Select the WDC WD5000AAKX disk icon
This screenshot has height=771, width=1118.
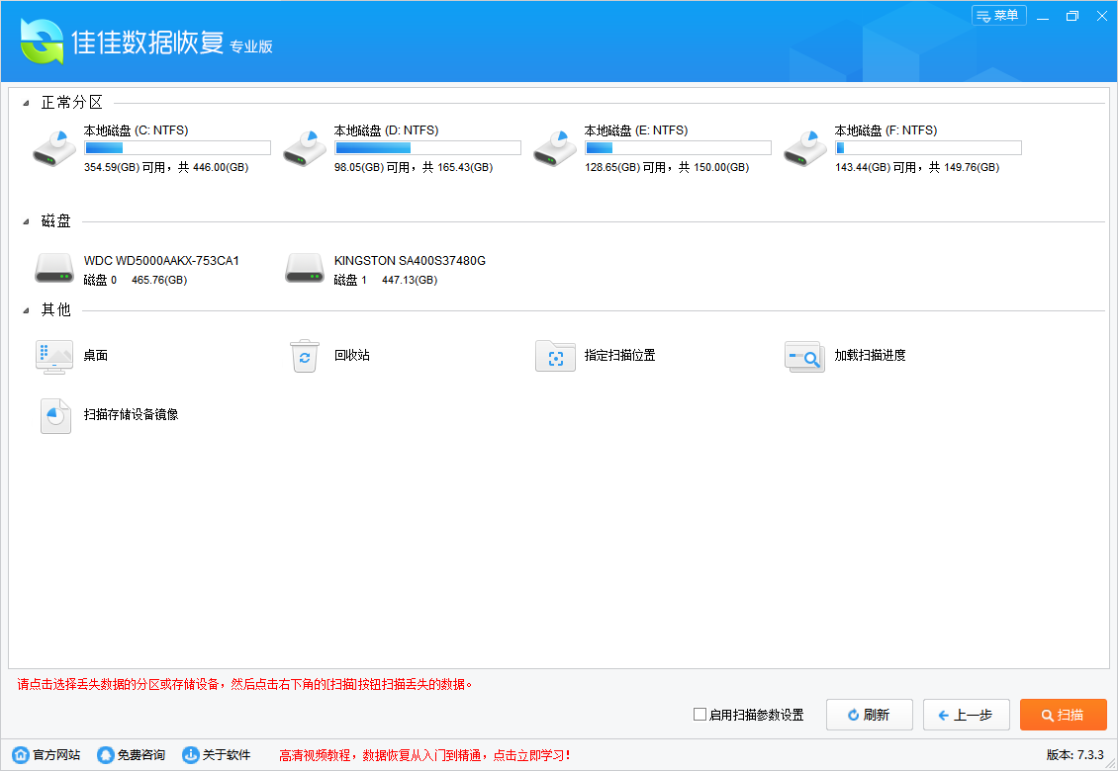(x=54, y=268)
